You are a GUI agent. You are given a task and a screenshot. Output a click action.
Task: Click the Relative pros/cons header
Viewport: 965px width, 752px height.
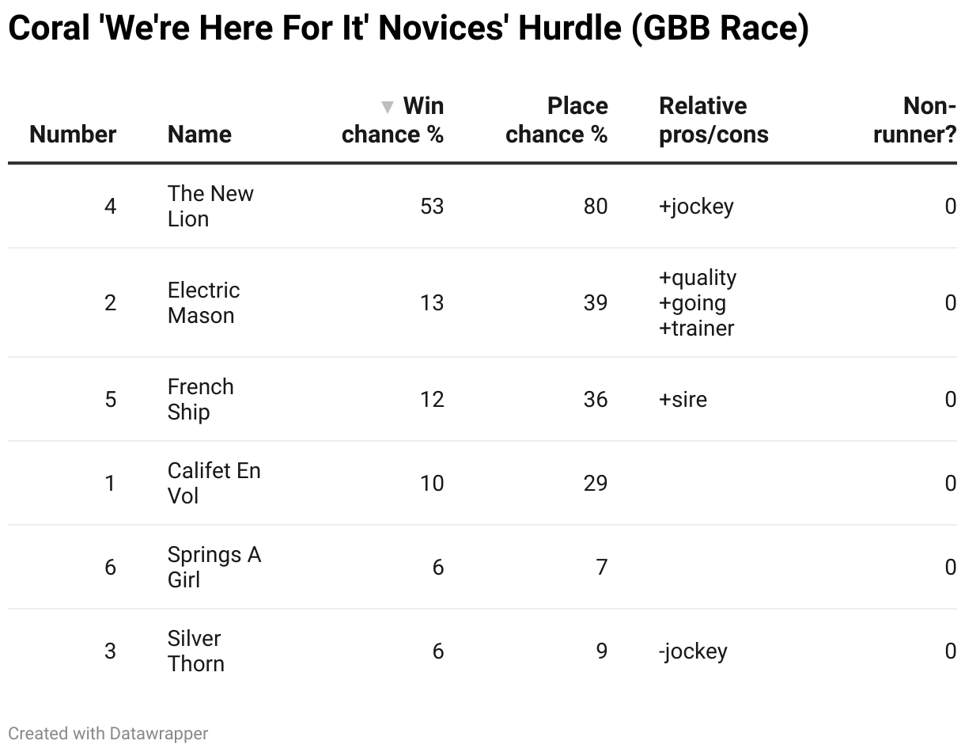coord(713,120)
